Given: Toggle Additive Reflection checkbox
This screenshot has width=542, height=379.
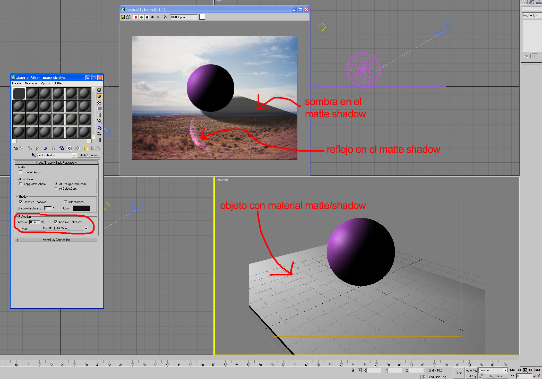Looking at the screenshot, I should (56, 222).
